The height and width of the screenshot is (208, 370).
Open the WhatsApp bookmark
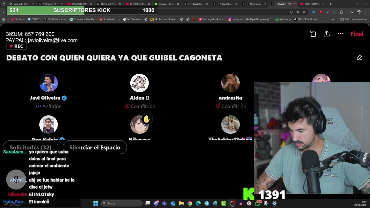coord(283,19)
